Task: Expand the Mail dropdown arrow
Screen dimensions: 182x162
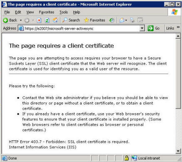Action: click(126, 20)
